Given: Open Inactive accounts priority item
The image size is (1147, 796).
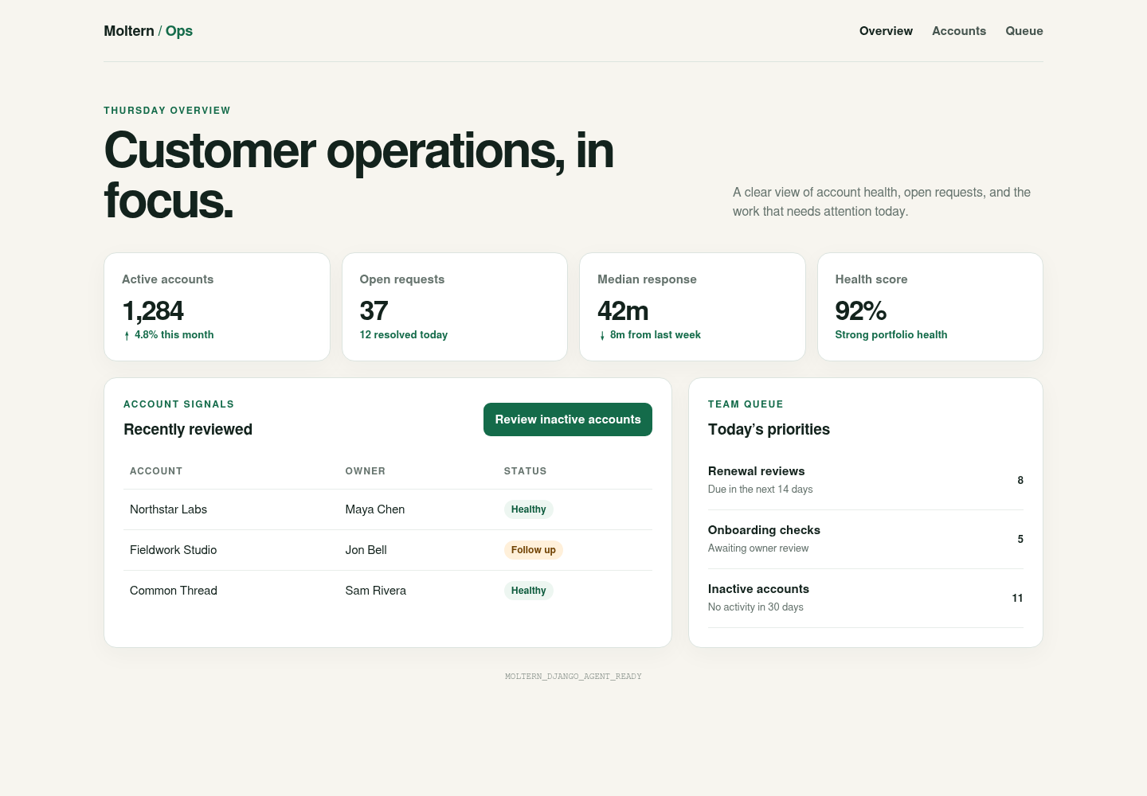Looking at the screenshot, I should (866, 598).
